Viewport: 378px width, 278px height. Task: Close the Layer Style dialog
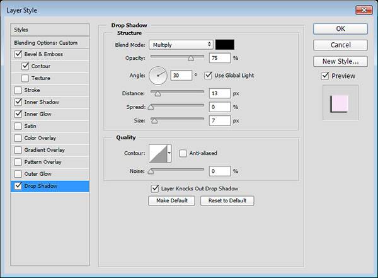coord(364,8)
